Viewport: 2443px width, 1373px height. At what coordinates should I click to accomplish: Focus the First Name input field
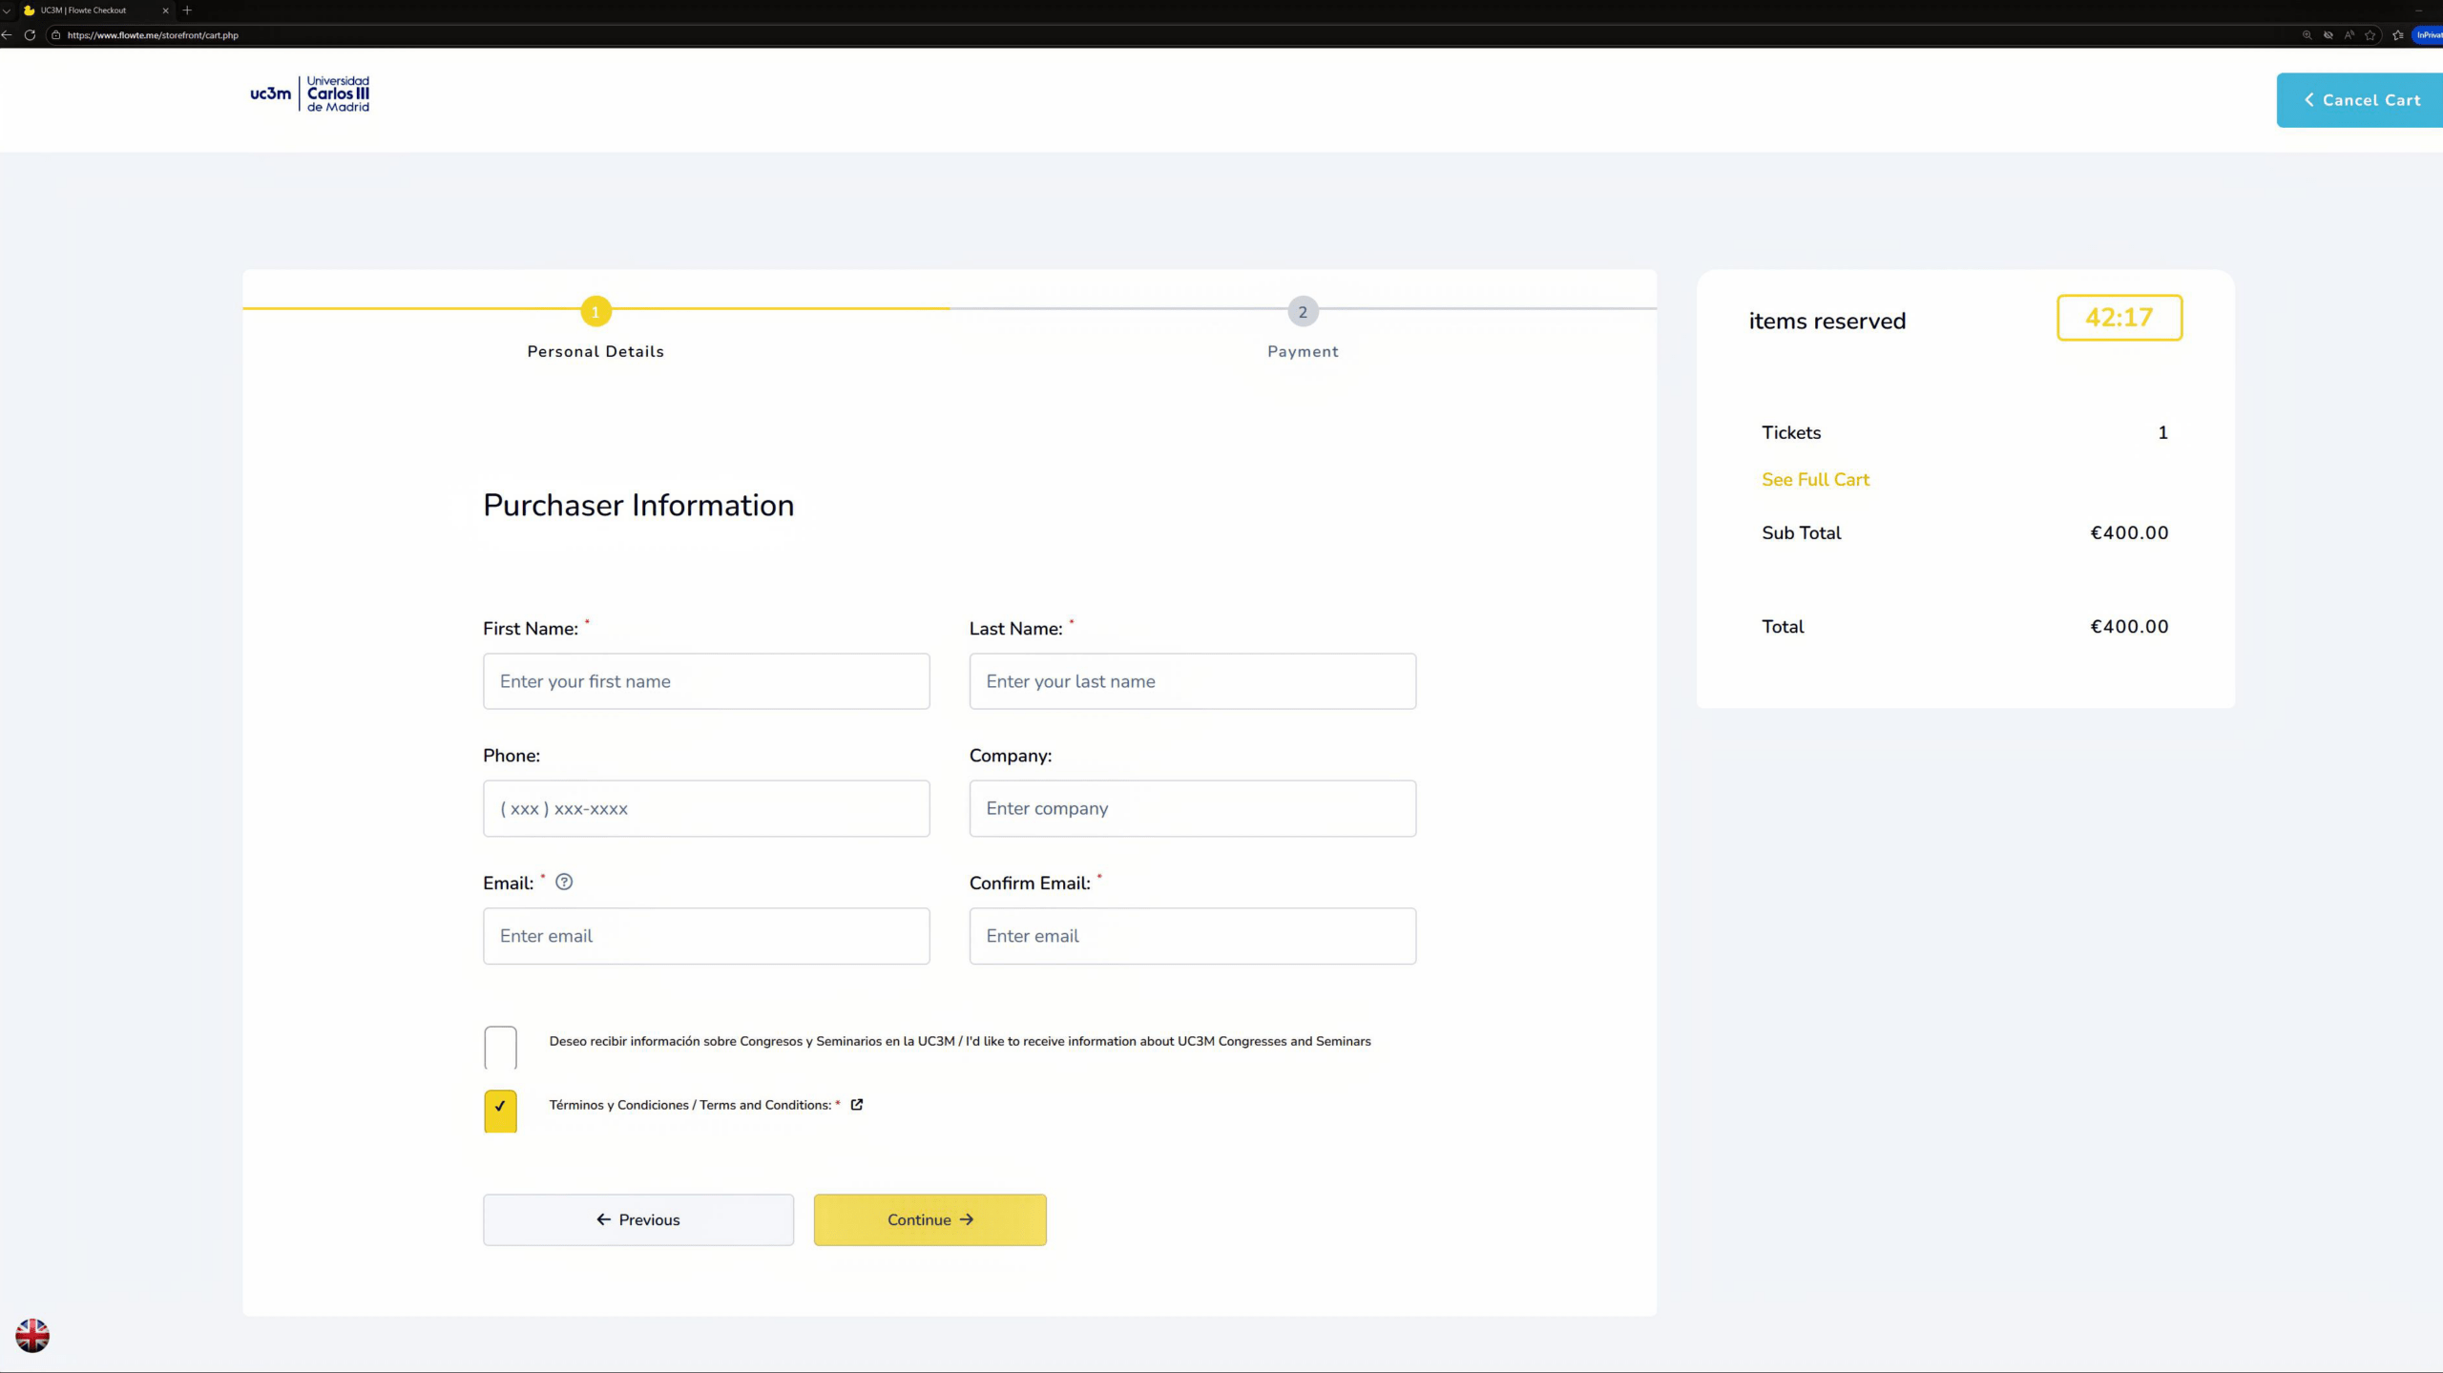click(706, 681)
